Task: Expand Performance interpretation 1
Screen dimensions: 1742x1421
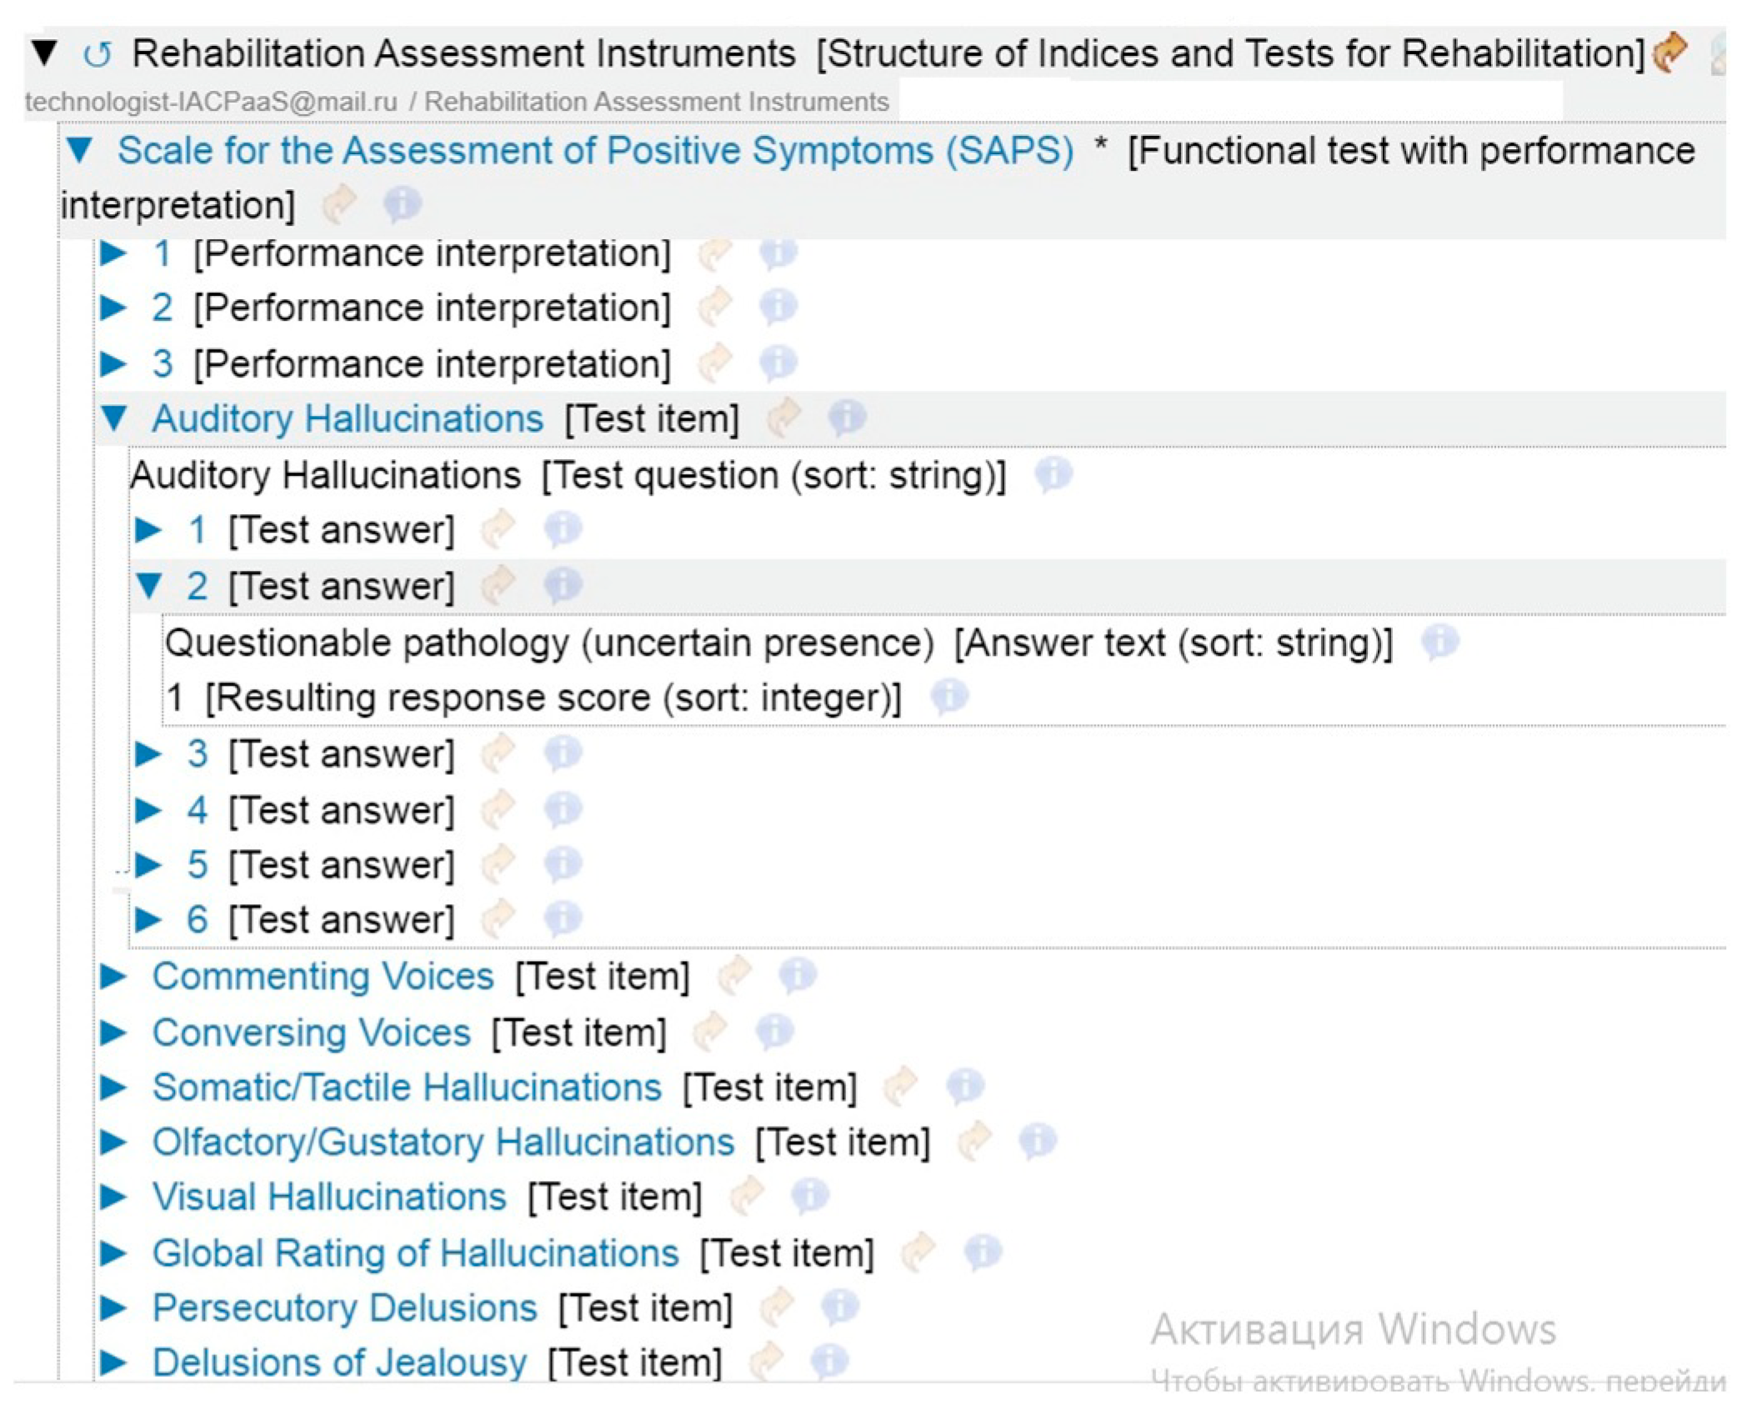Action: tap(113, 253)
